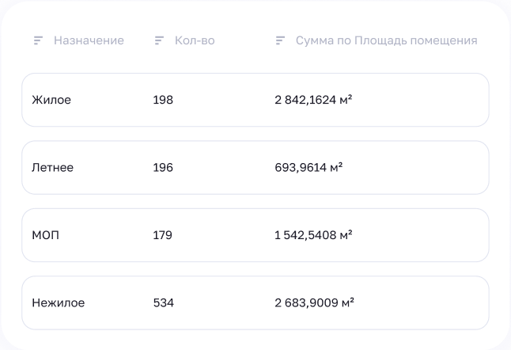Screen dimensions: 511x350
Task: Sort by Сумма по Площадь помещения header
Action: click(x=386, y=40)
